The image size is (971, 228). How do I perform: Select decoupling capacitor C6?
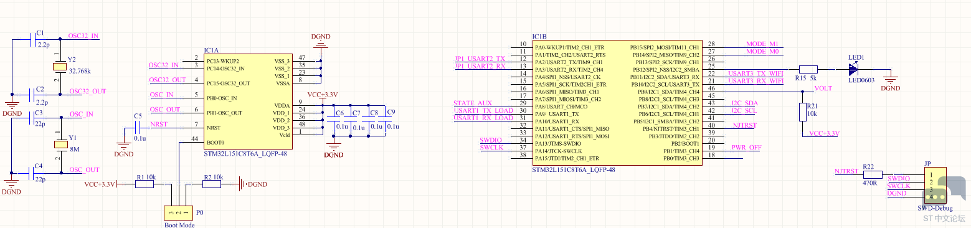point(334,120)
